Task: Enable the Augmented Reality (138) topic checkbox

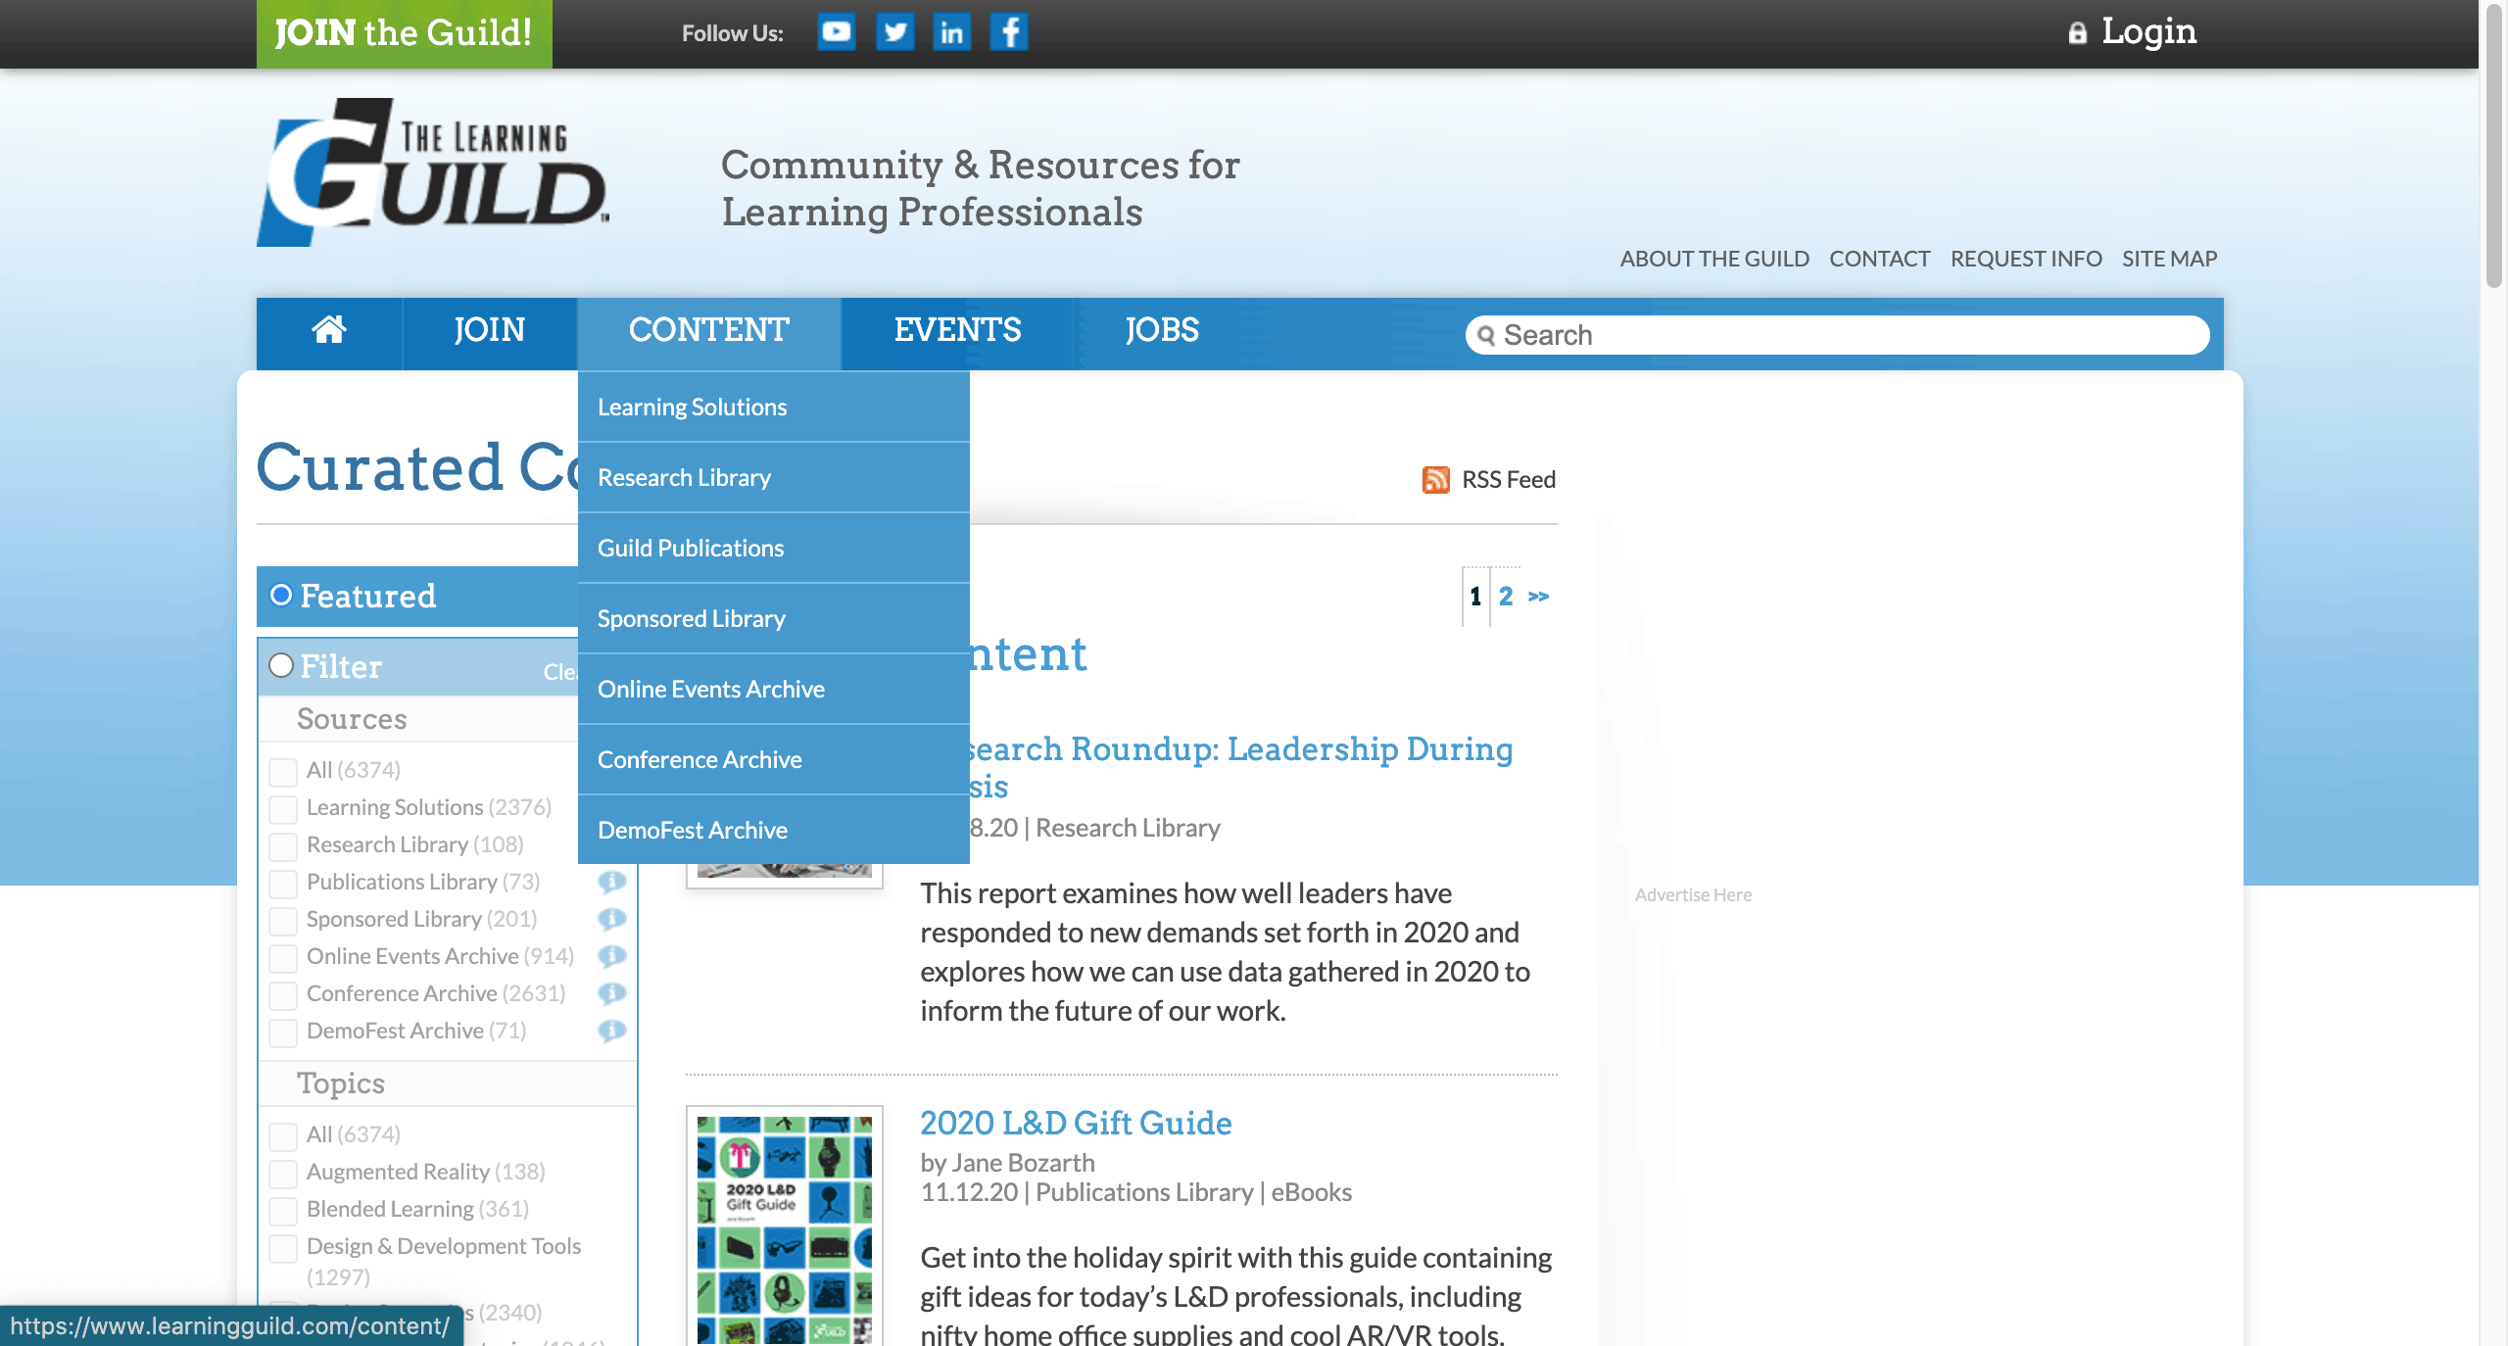Action: pos(283,1173)
